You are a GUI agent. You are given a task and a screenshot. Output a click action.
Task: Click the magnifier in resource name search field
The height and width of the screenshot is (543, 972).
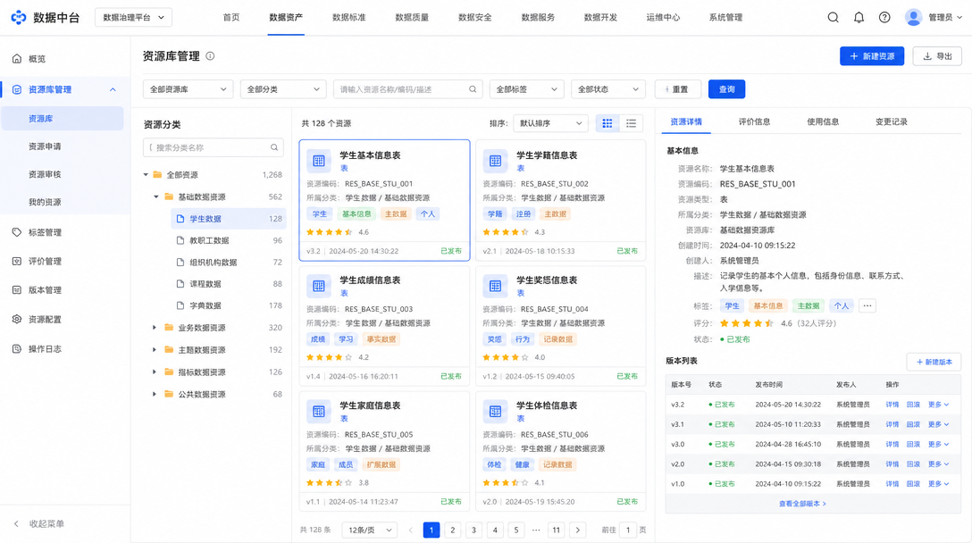tap(473, 89)
